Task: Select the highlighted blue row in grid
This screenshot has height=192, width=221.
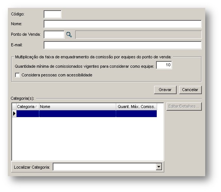Action: point(86,114)
